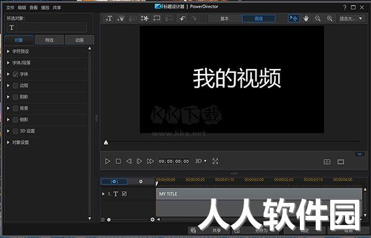Enable the 倒影 (reflection) checkbox
The image size is (371, 238).
click(15, 120)
